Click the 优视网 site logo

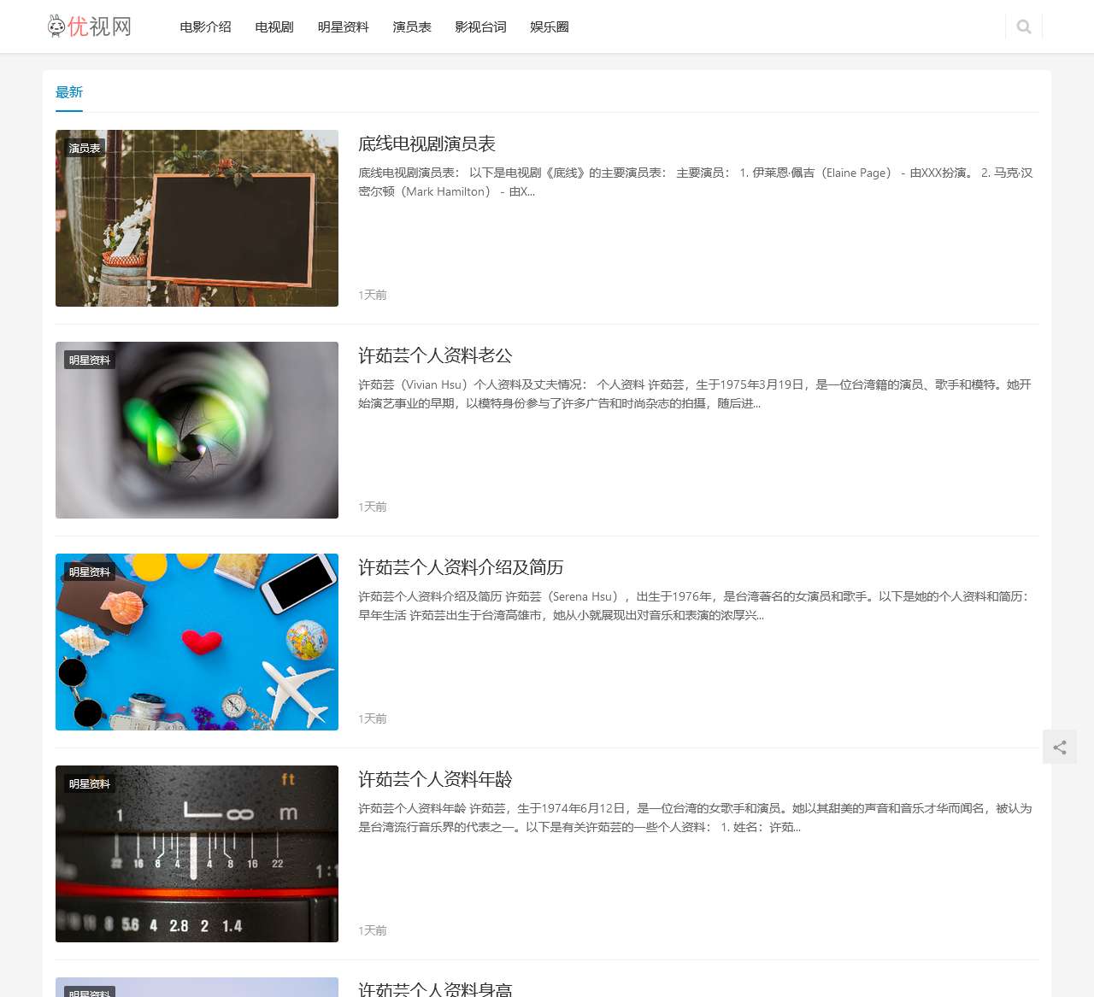tap(89, 26)
